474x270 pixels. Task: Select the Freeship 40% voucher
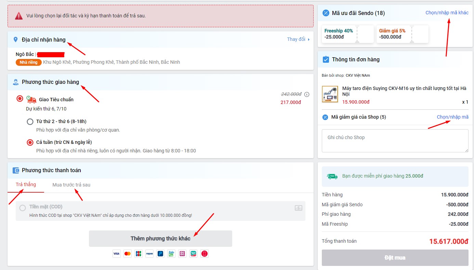[347, 34]
